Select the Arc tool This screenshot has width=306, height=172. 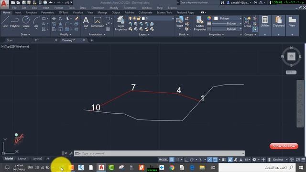(x=36, y=22)
